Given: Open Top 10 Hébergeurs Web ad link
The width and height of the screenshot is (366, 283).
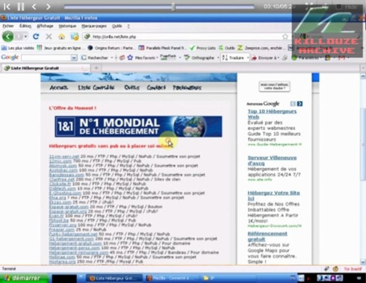Looking at the screenshot, I should pyautogui.click(x=272, y=114).
